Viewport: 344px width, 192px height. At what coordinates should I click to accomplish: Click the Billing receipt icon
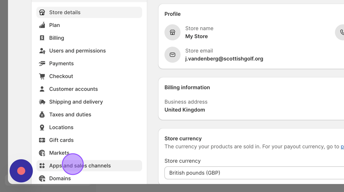click(42, 38)
